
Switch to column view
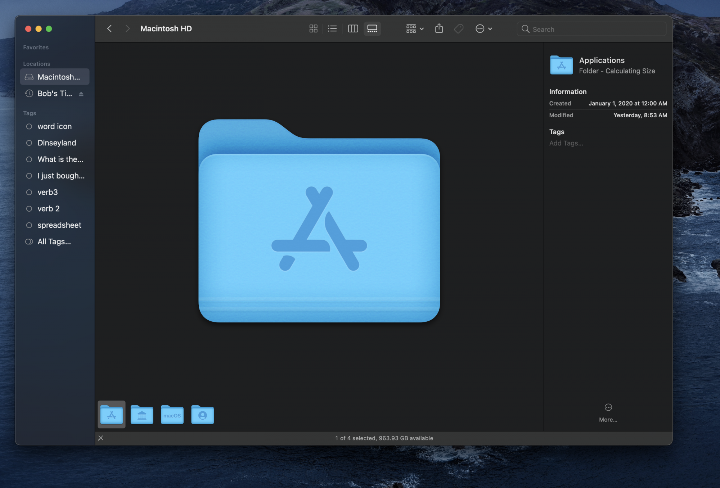click(353, 28)
